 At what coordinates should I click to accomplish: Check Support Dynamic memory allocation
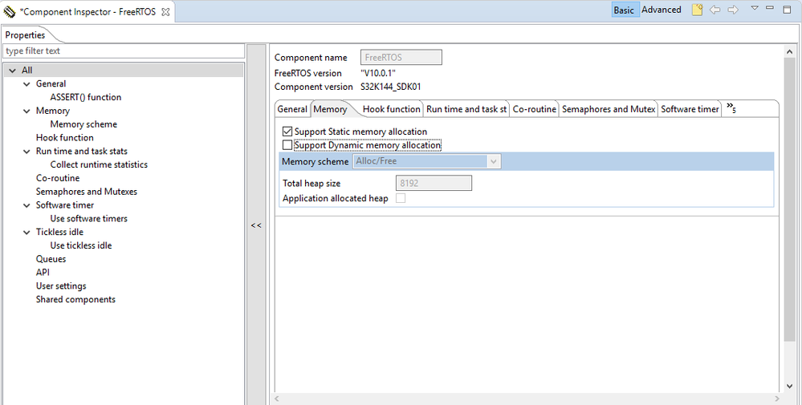pyautogui.click(x=287, y=145)
